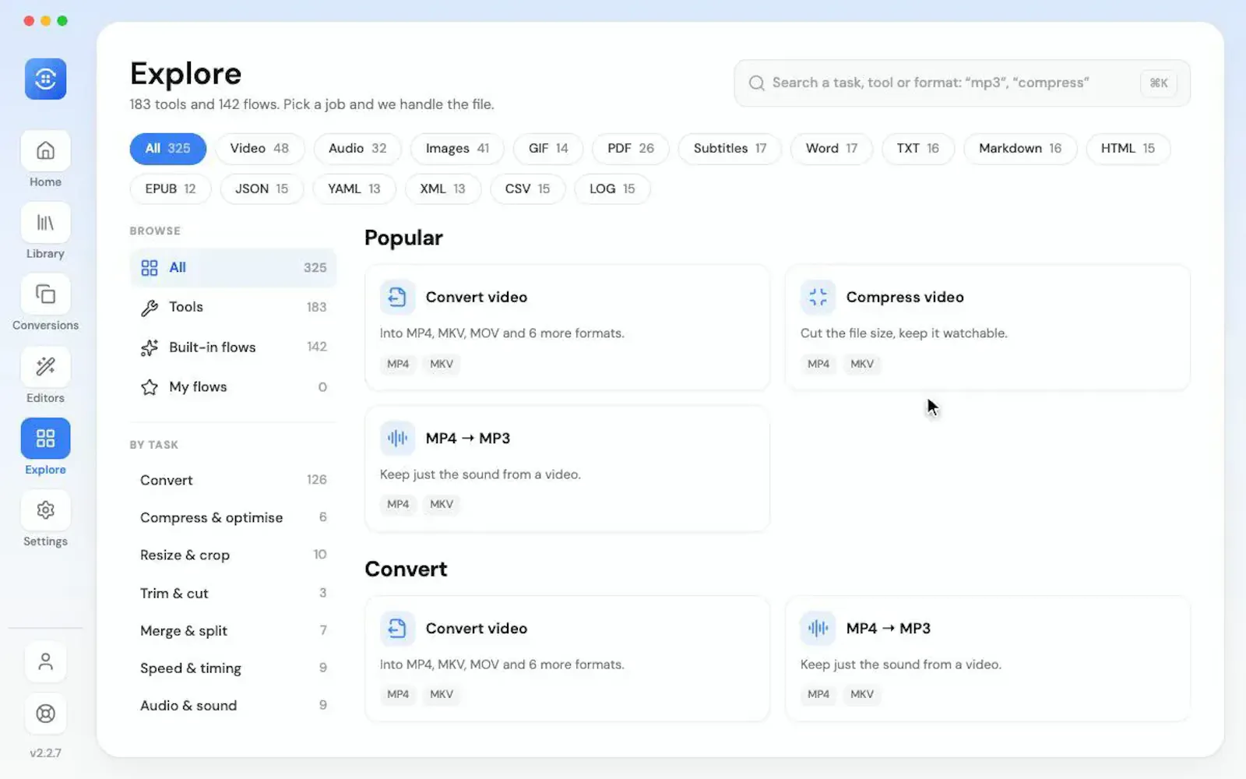Filter by the EPUB 12 chip

[x=171, y=189]
